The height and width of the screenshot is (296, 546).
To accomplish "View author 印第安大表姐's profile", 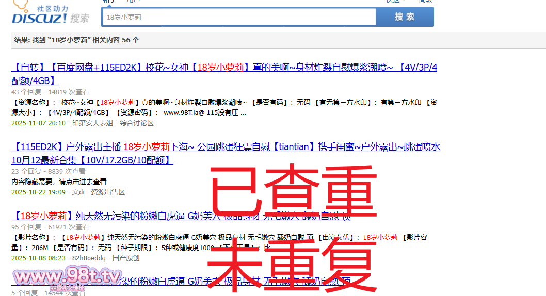I will pyautogui.click(x=92, y=123).
